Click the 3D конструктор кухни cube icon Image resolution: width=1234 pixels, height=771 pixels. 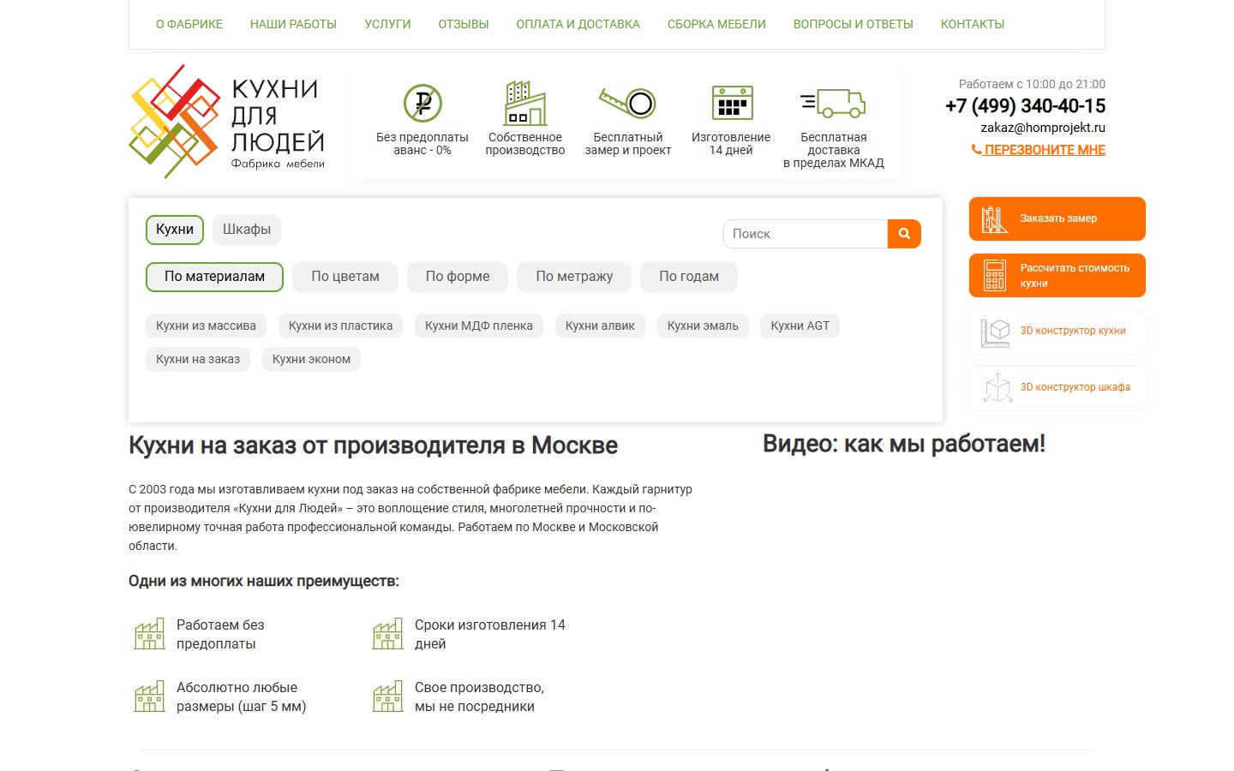995,332
